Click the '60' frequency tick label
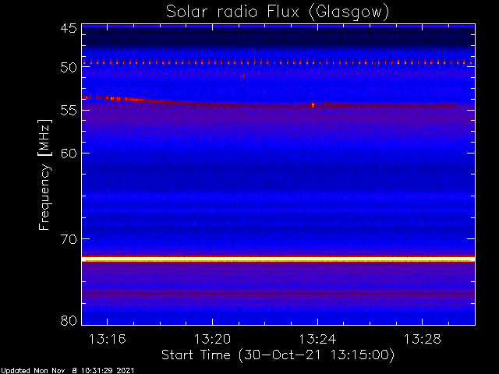Image resolution: width=499 pixels, height=374 pixels. click(69, 153)
